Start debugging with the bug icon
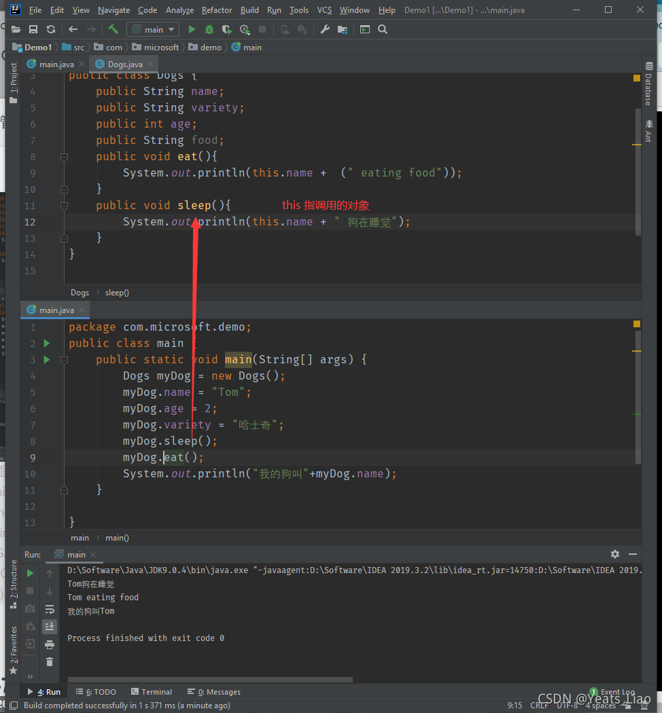Viewport: 662px width, 713px height. (x=209, y=30)
